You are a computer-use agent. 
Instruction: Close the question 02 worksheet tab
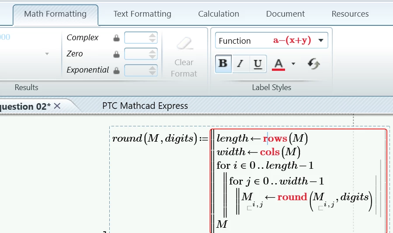[57, 106]
